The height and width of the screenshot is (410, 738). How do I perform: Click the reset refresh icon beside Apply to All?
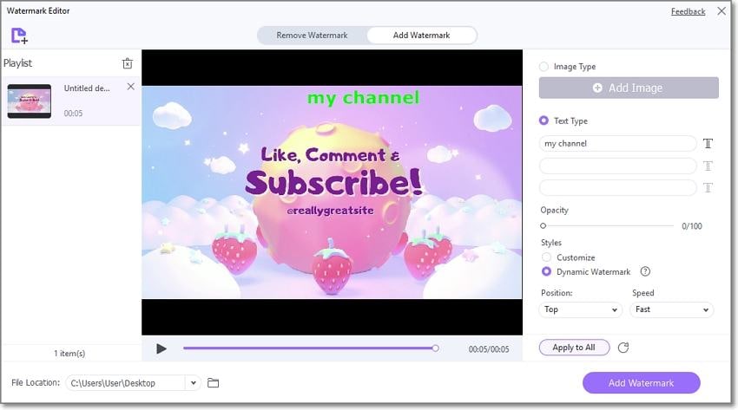click(623, 348)
